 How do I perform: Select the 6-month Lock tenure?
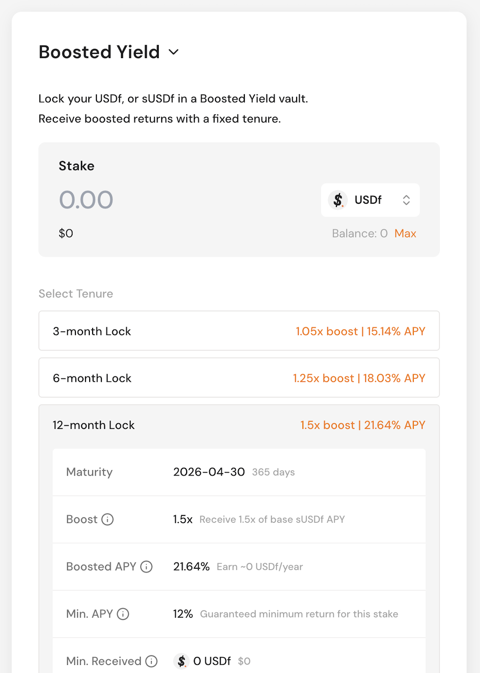coord(239,378)
